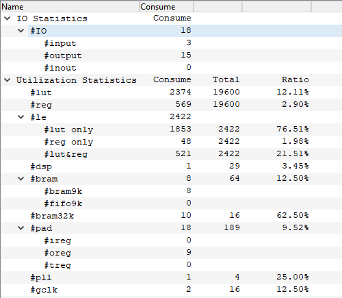Image resolution: width=342 pixels, height=298 pixels.
Task: Select the #lut&reg row
Action: [x=171, y=154]
